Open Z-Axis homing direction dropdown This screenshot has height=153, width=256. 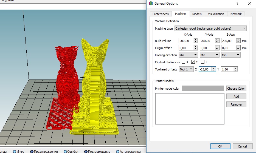[231, 55]
